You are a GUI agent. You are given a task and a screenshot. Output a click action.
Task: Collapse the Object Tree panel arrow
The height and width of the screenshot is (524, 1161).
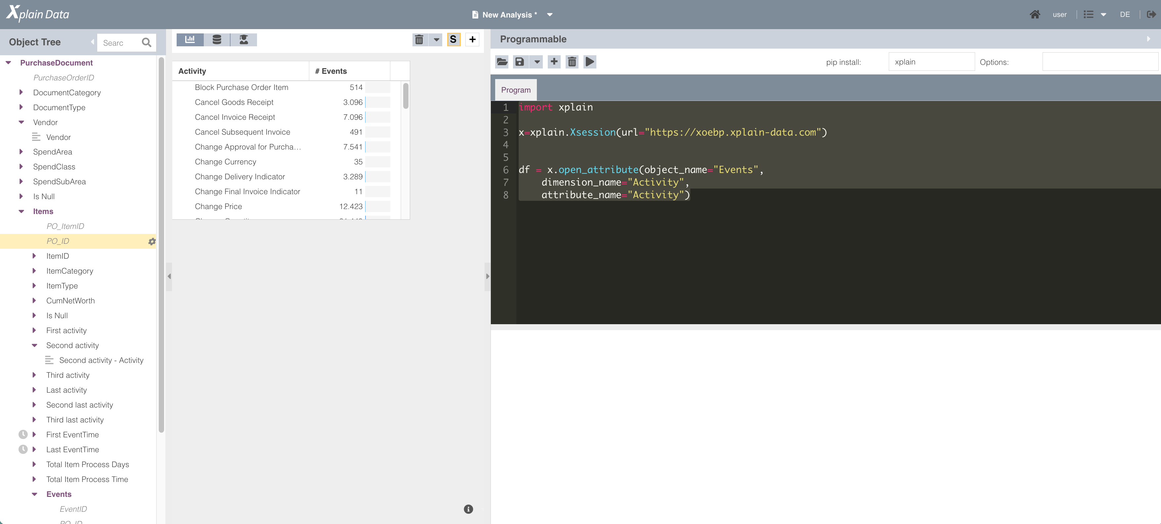tap(92, 42)
